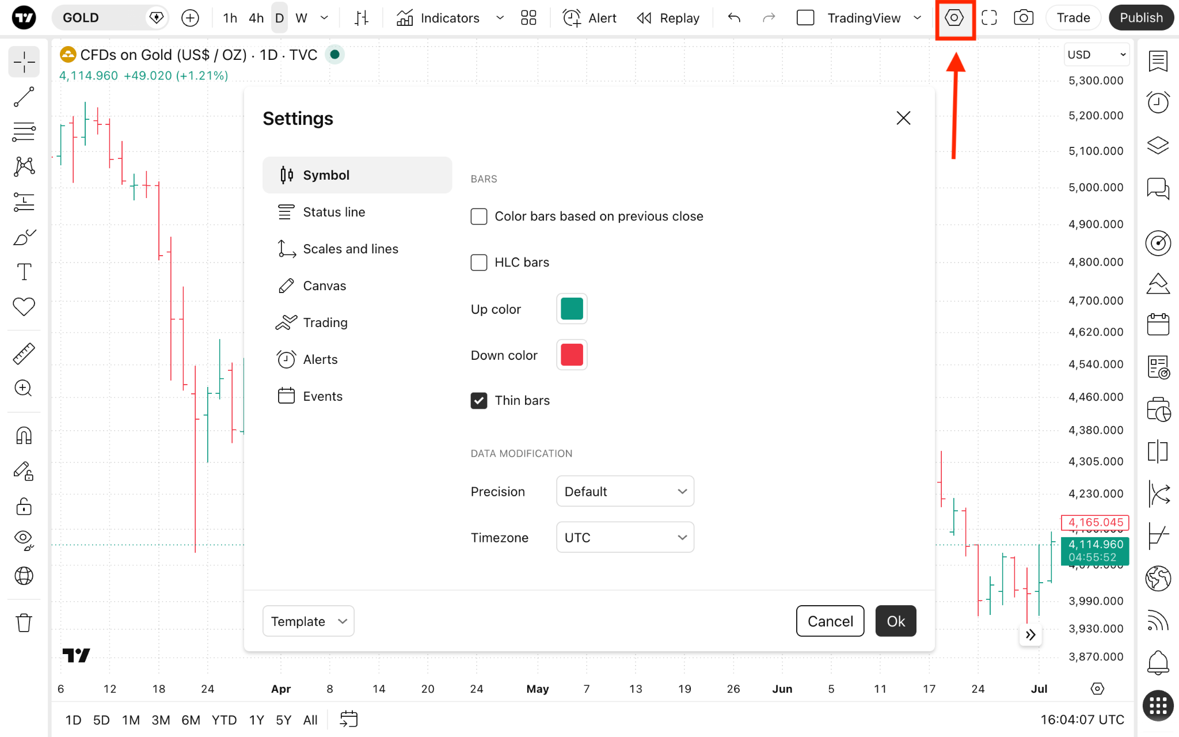
Task: Expand the TradingView layout name chevron
Action: pyautogui.click(x=918, y=18)
